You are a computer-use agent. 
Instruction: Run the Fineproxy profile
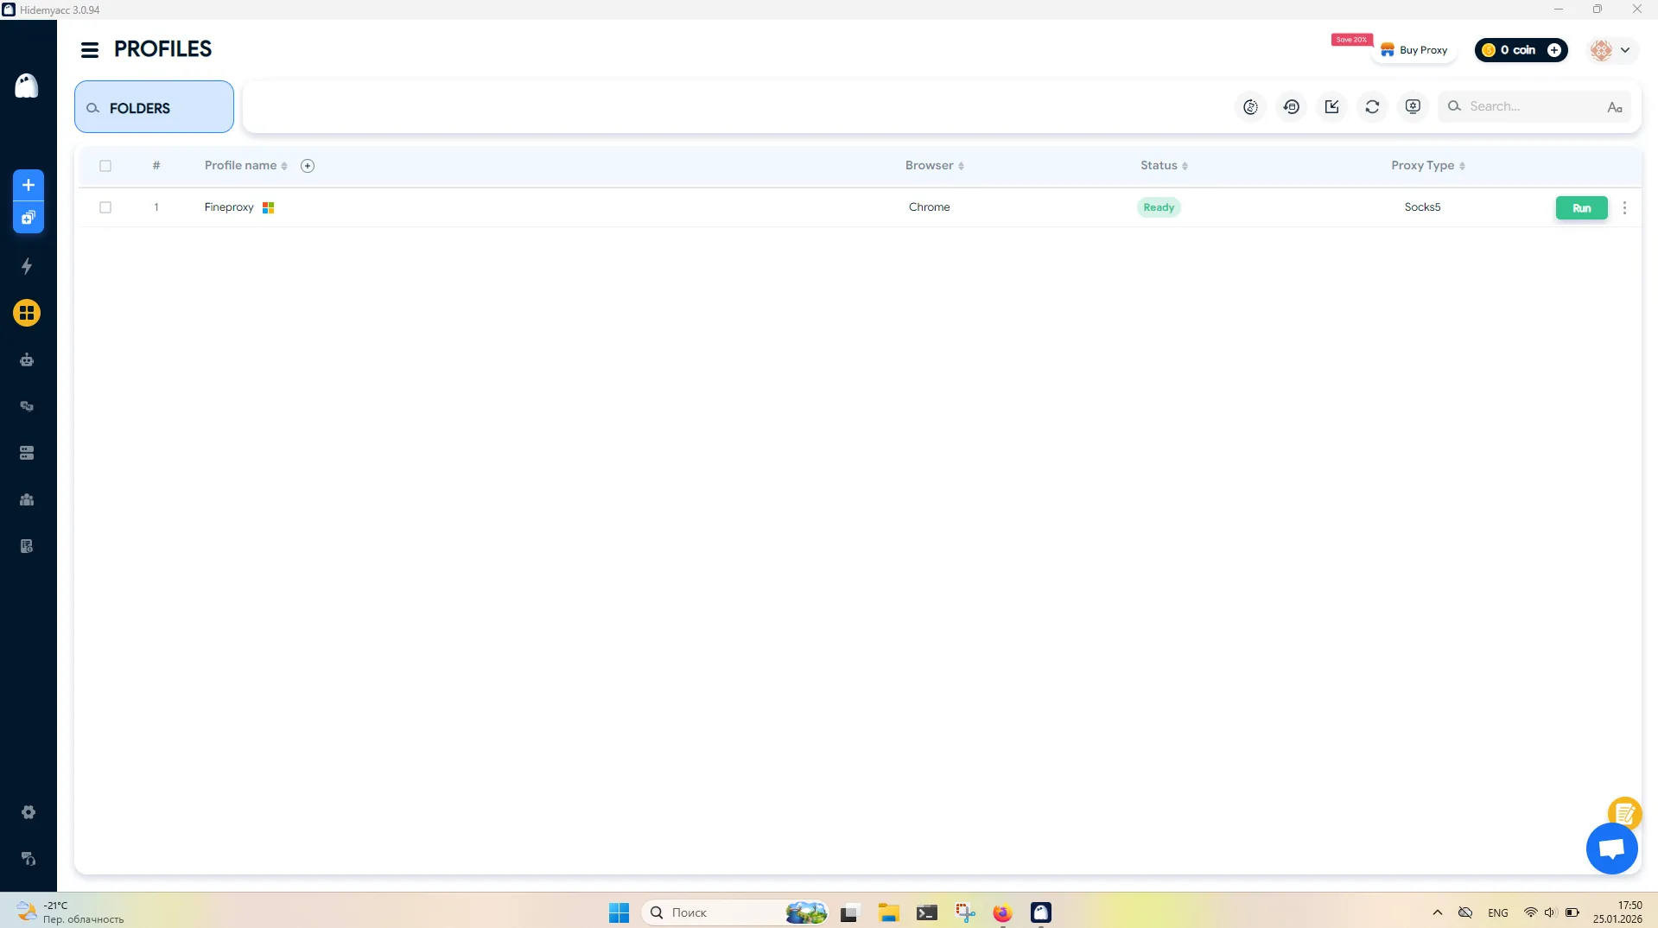[x=1581, y=208]
